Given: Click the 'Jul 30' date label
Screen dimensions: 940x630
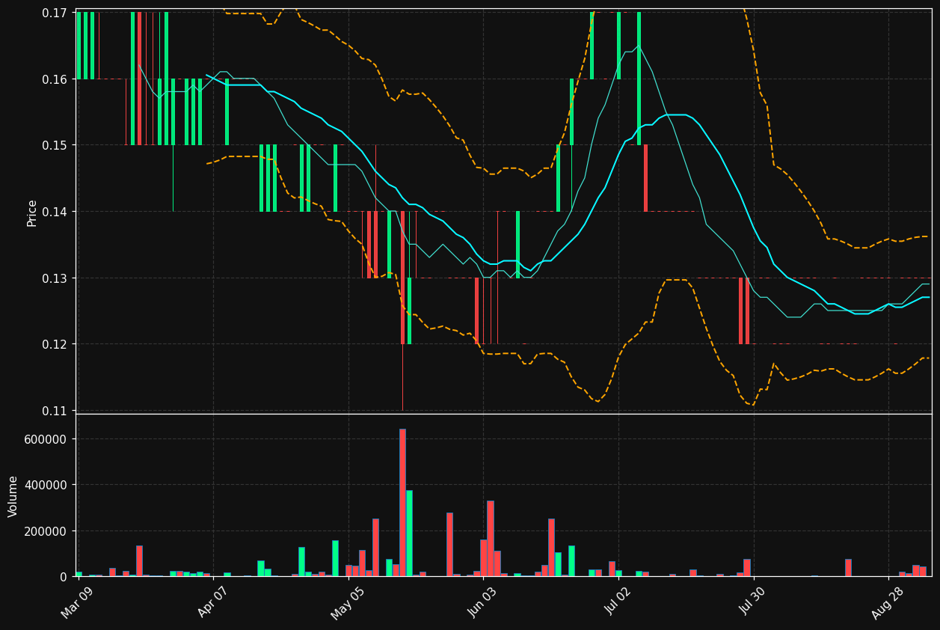Looking at the screenshot, I should pos(752,603).
